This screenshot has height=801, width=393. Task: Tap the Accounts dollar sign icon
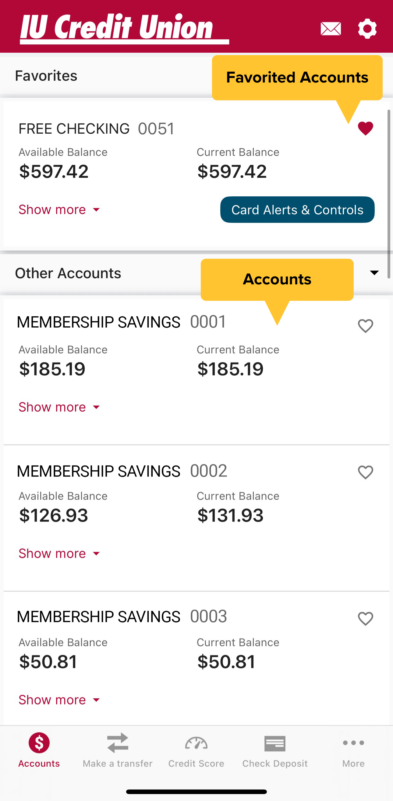pos(39,743)
